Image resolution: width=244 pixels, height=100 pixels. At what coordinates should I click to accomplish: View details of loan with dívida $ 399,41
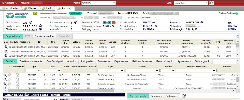6,47
